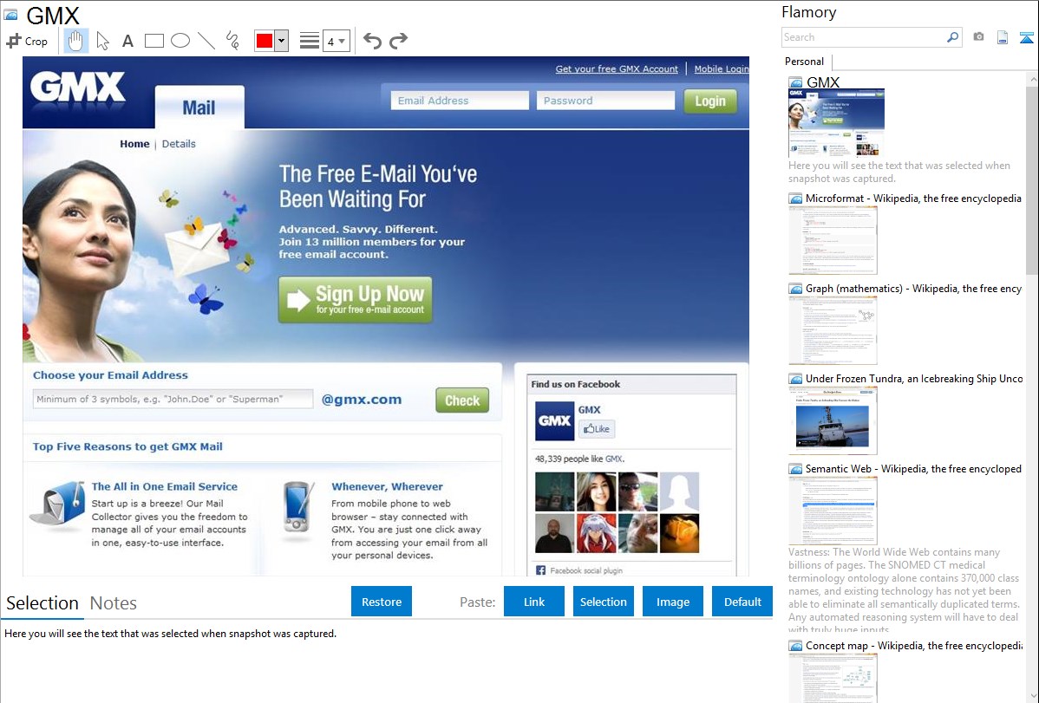Click the Choose your Email Address field
The width and height of the screenshot is (1039, 703).
coord(173,399)
